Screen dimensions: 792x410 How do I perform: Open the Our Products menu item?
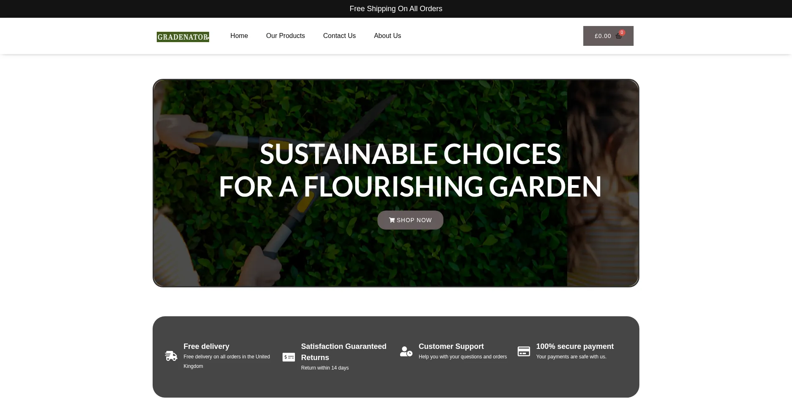click(285, 36)
